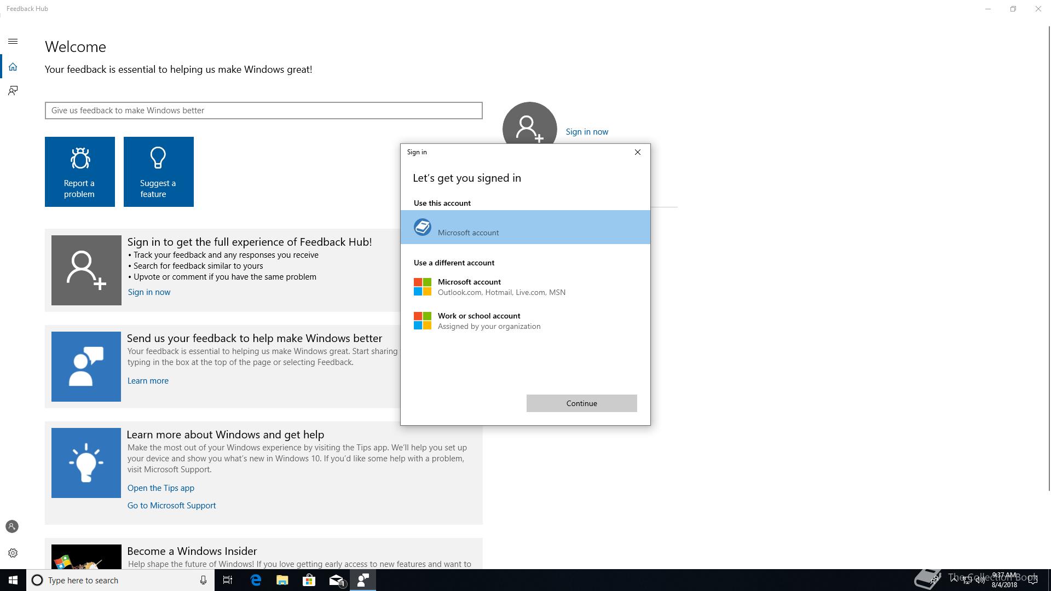Open the Windows Start menu

(13, 580)
